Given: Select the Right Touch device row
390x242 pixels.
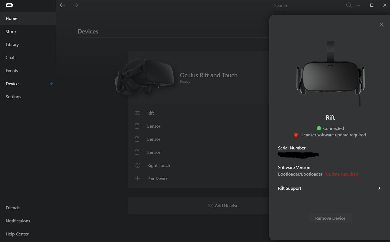Looking at the screenshot, I should point(199,165).
